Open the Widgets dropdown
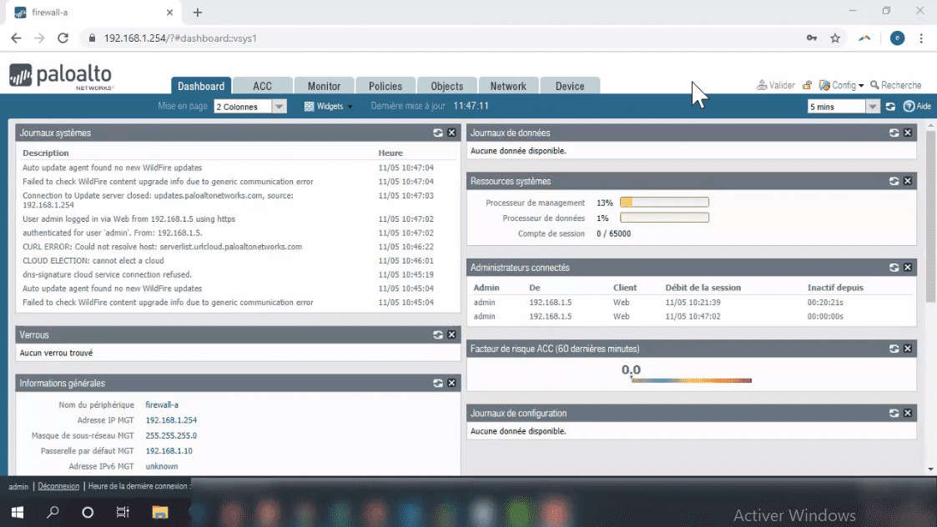The height and width of the screenshot is (527, 937). [x=328, y=106]
